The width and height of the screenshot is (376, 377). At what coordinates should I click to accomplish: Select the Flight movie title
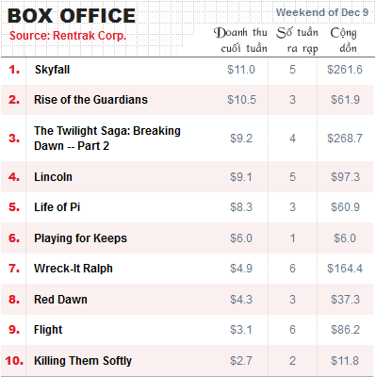point(48,330)
